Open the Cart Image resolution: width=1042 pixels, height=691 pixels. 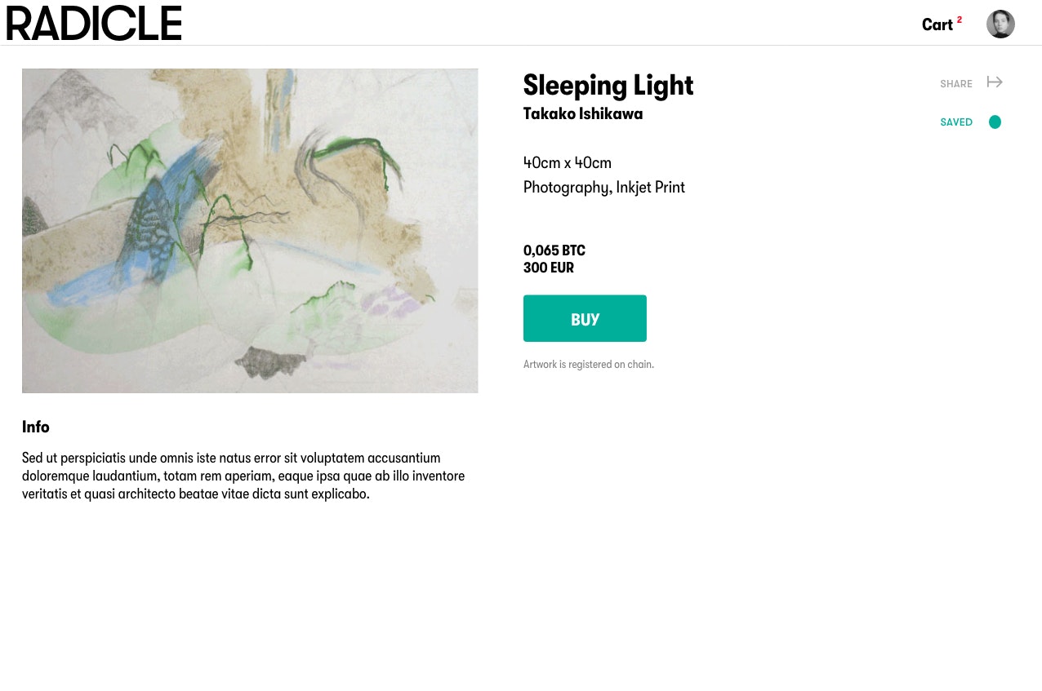point(937,24)
